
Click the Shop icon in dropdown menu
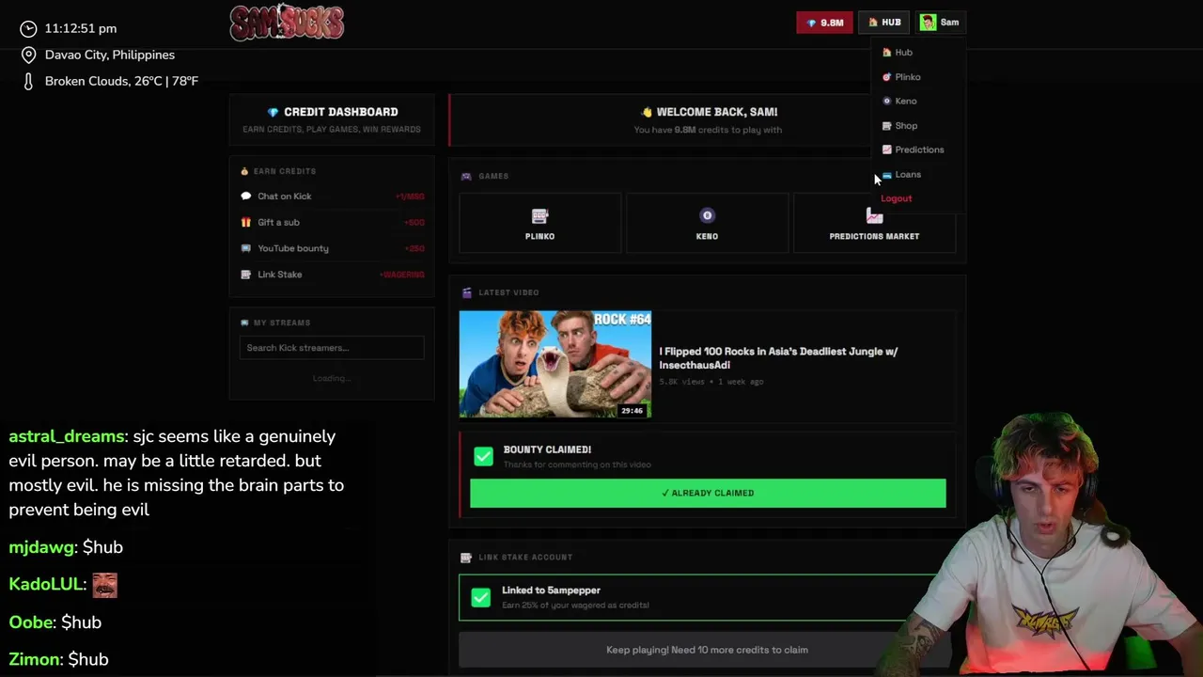886,126
